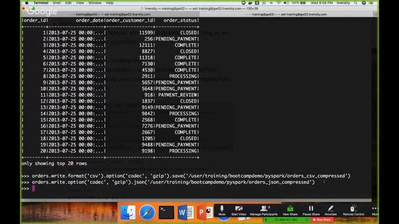This screenshot has height=224, width=399.
Task: Open Annotate tool in Zoom toolbar
Action: click(330, 210)
